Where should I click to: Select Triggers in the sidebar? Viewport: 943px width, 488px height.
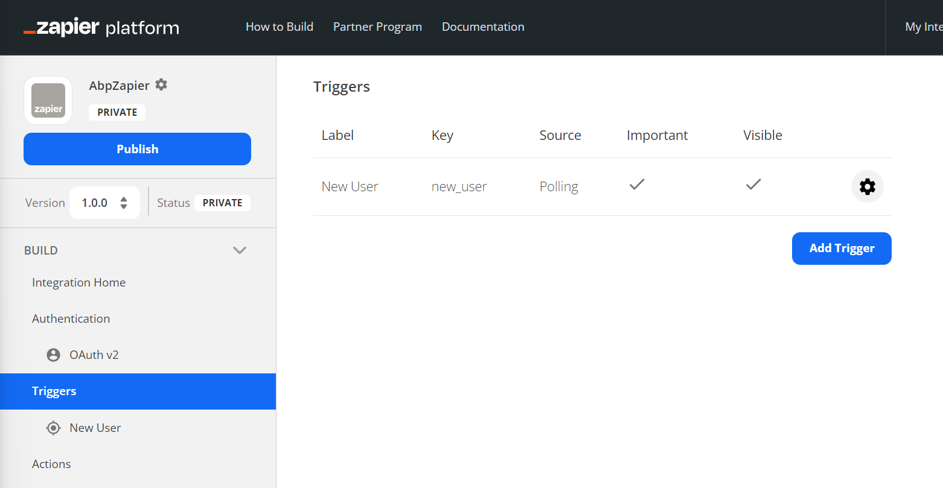tap(138, 391)
